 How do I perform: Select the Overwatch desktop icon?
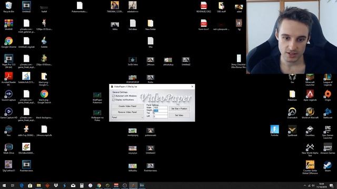(292, 113)
